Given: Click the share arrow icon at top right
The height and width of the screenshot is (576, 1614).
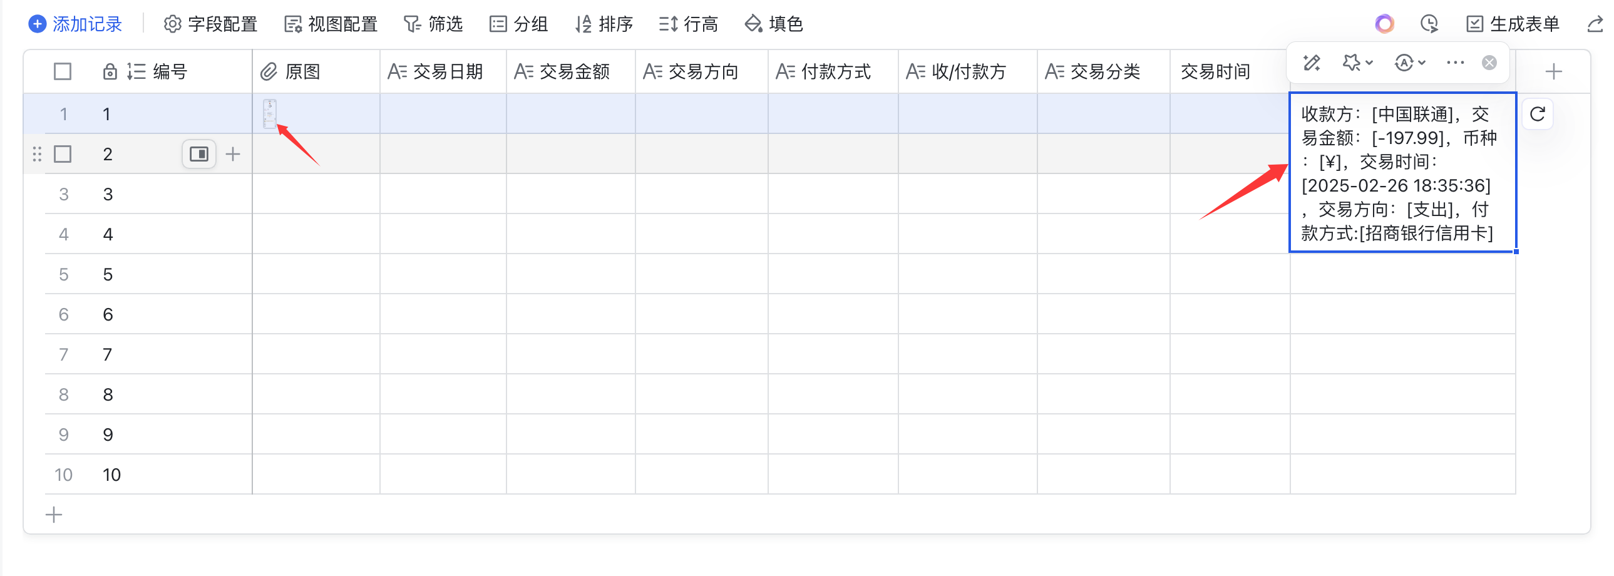Looking at the screenshot, I should point(1595,24).
